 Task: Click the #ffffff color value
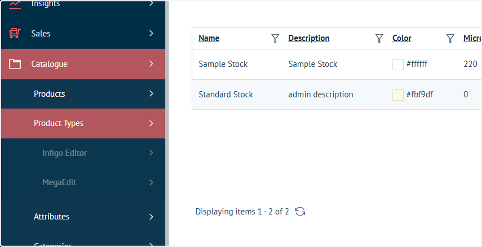[417, 64]
